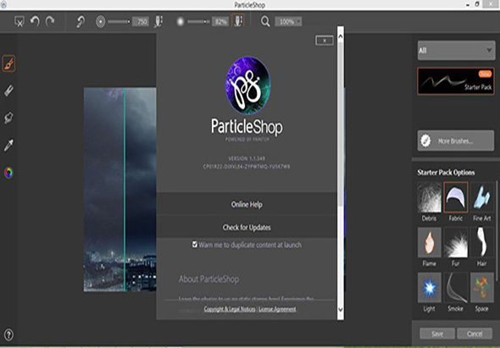The image size is (500, 348).
Task: Select the Eraser tool
Action: 9,91
